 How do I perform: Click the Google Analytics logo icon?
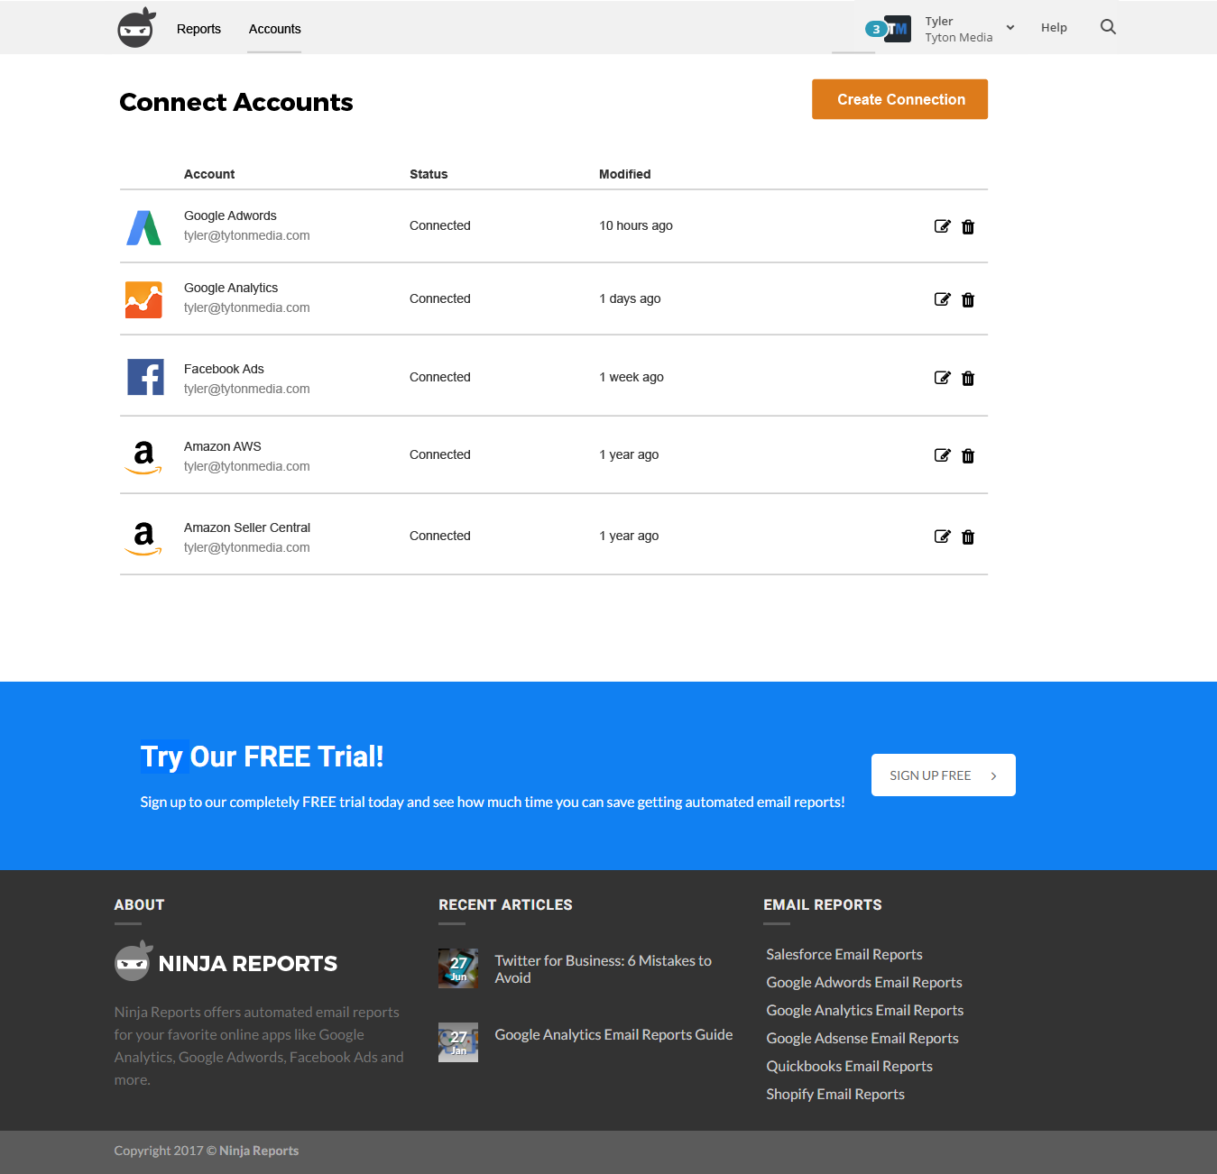tap(144, 299)
